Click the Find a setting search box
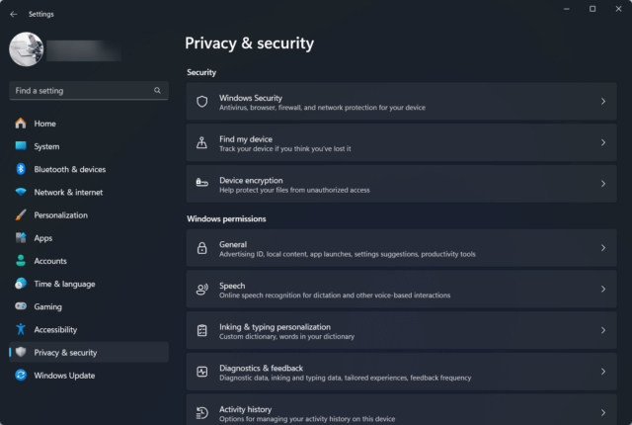The image size is (632, 425). click(x=89, y=91)
